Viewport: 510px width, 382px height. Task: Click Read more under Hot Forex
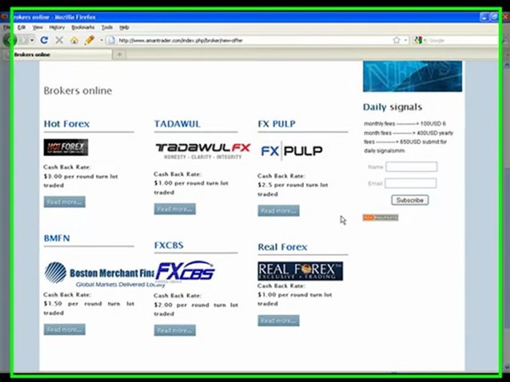point(64,202)
